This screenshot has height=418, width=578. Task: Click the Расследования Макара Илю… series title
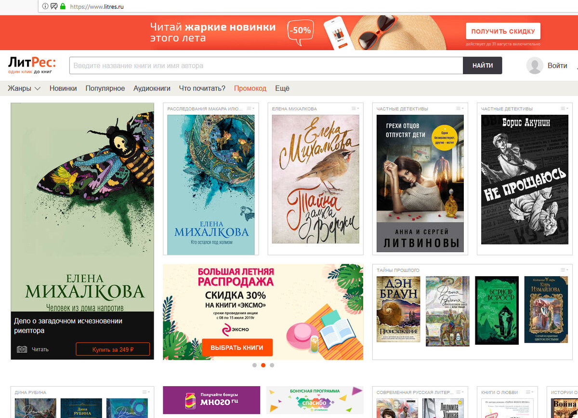tap(205, 108)
